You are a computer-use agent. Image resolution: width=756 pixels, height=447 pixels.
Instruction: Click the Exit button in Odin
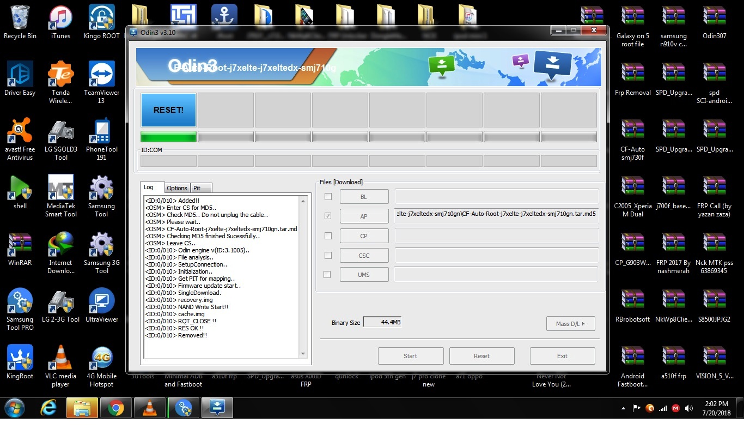(562, 356)
